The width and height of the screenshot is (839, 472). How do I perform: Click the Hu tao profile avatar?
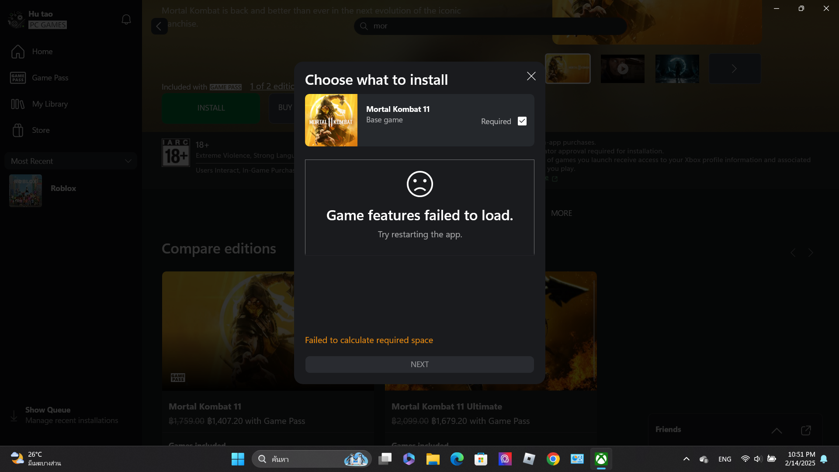16,19
